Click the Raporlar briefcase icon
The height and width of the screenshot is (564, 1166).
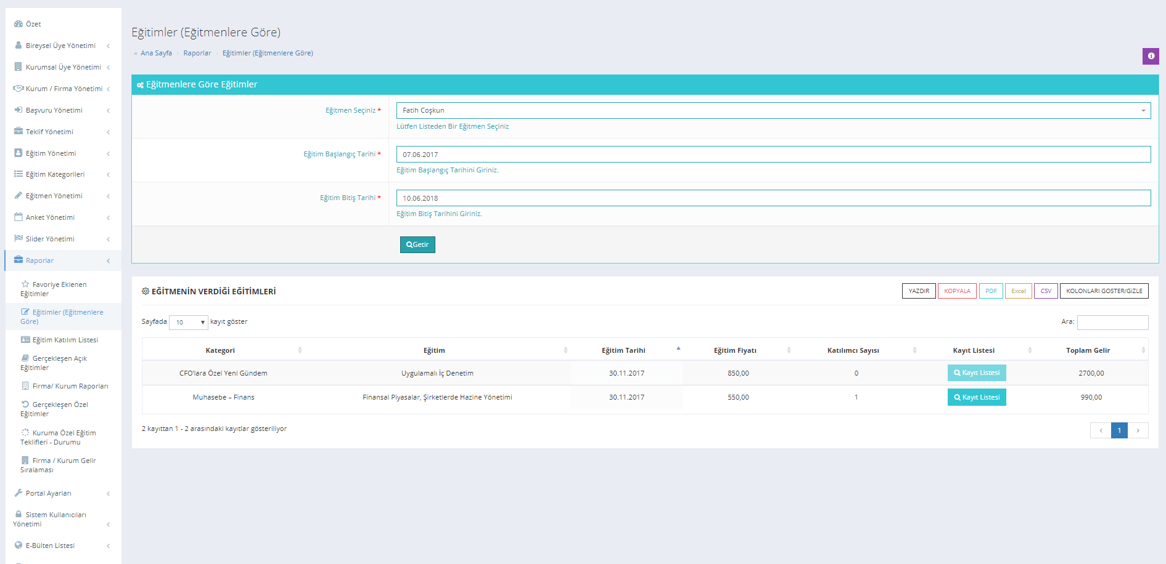[18, 260]
